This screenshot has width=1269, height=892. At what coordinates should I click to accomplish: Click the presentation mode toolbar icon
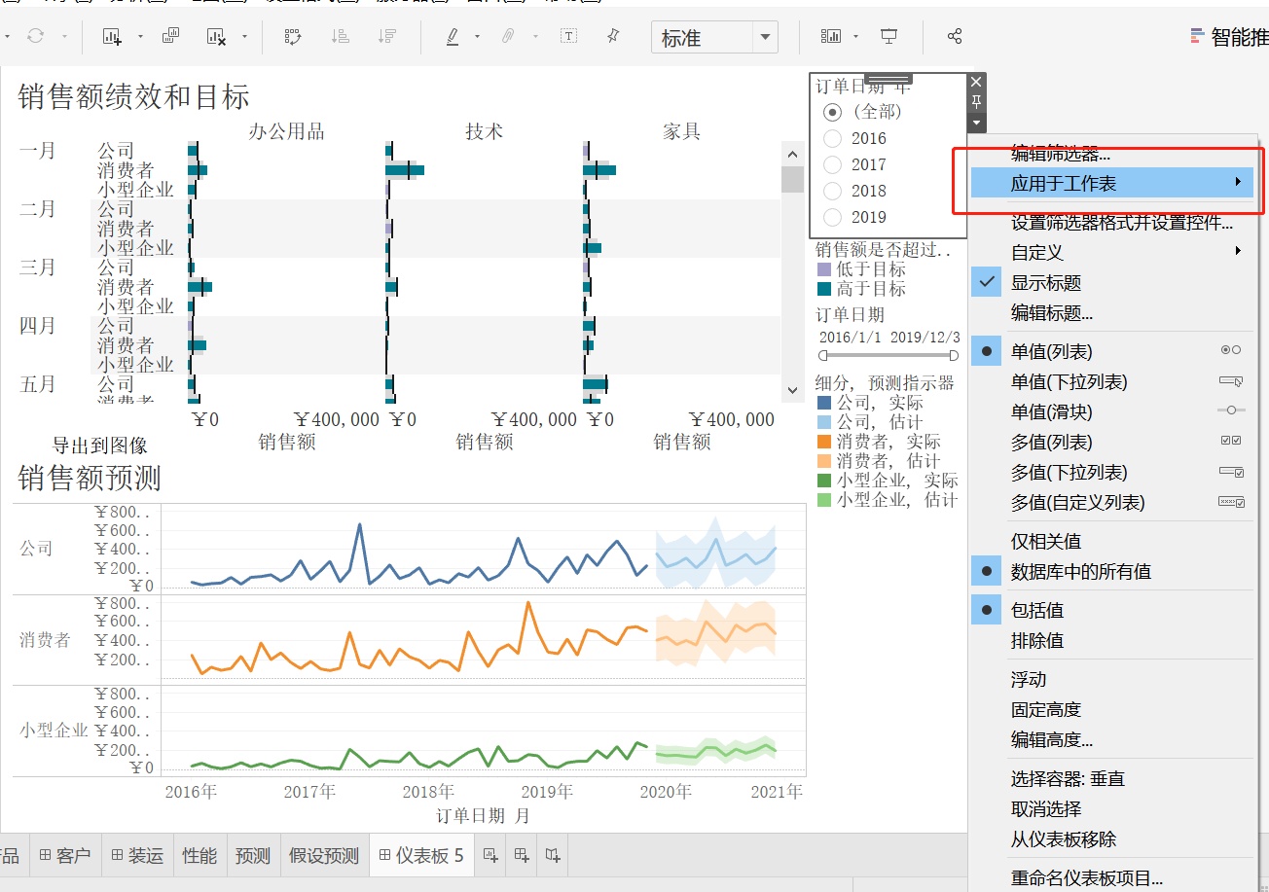[x=888, y=37]
